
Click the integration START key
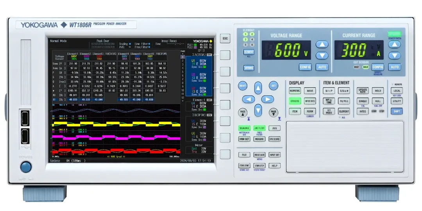coord(374,111)
